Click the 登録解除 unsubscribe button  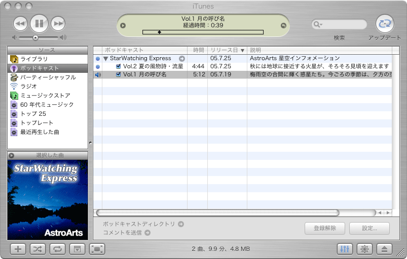(x=325, y=228)
